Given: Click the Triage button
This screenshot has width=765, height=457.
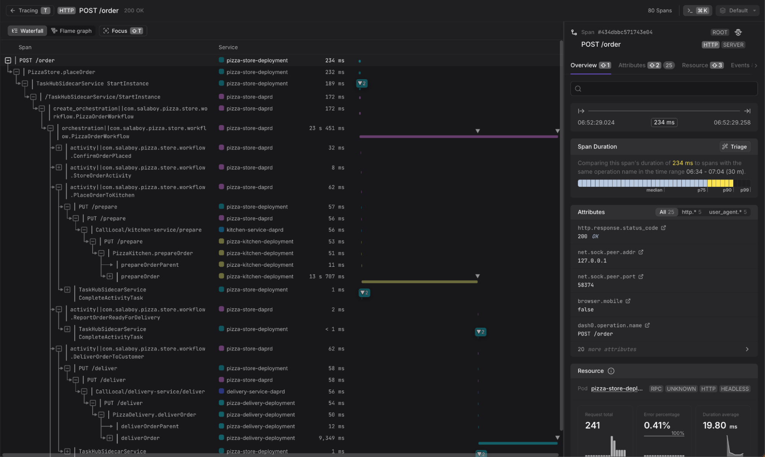Looking at the screenshot, I should point(734,147).
